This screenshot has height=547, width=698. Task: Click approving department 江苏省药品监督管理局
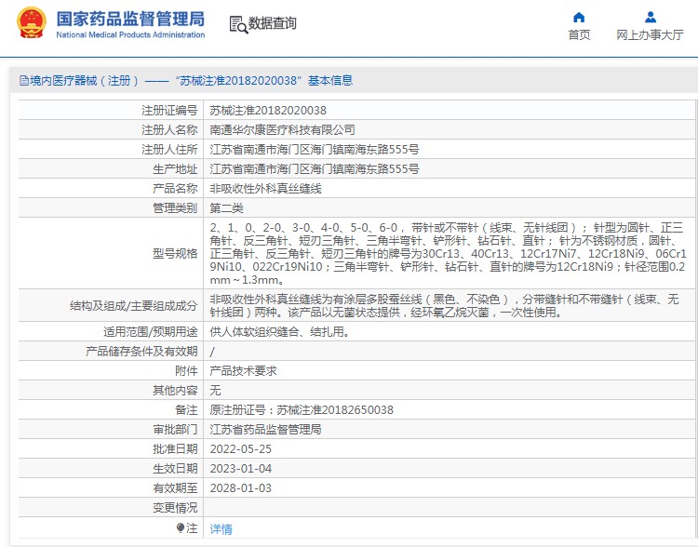click(265, 430)
